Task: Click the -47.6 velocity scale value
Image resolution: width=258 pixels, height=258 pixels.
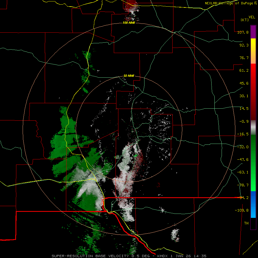Action: coord(243,160)
